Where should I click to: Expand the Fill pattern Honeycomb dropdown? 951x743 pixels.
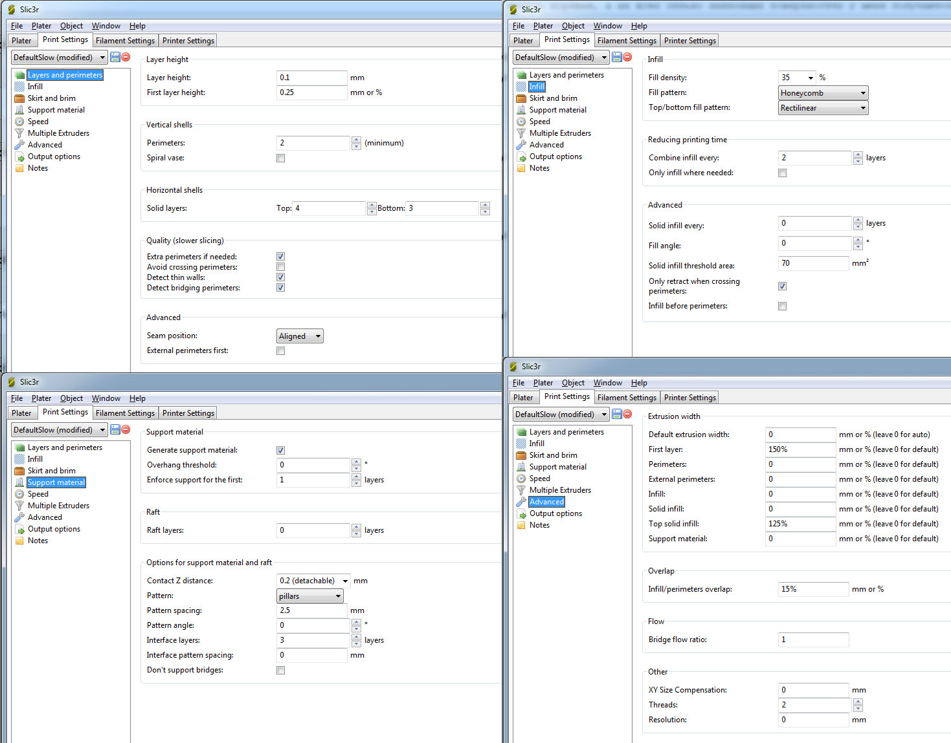823,93
